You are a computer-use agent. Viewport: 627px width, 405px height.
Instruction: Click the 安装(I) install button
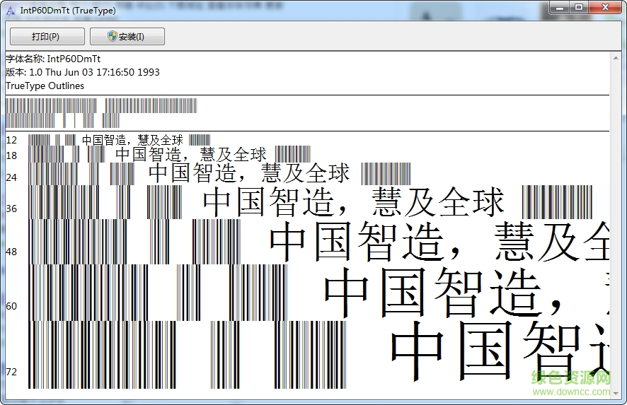tap(127, 36)
